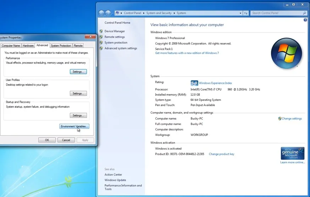310x197 pixels.
Task: Click Cancel in System Properties
Action: [x=66, y=140]
